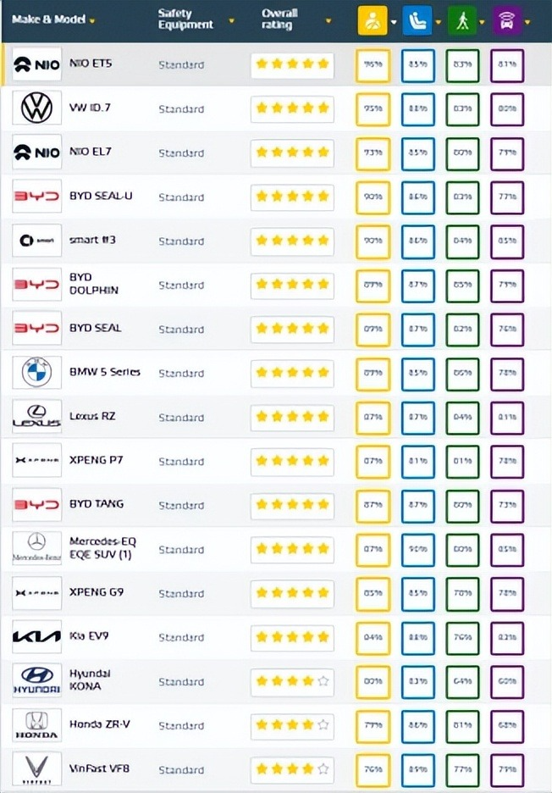Select the smart #3 star rating box
552x793 pixels.
[x=292, y=241]
